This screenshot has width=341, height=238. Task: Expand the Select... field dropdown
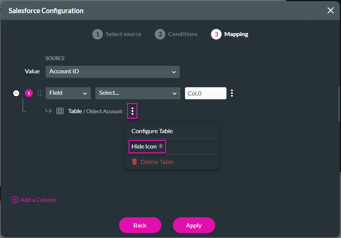point(138,93)
